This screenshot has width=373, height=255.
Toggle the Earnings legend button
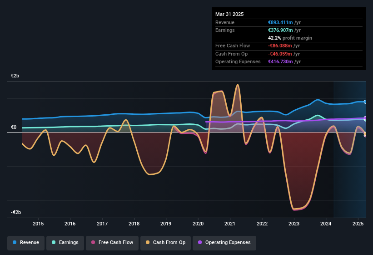(65, 243)
